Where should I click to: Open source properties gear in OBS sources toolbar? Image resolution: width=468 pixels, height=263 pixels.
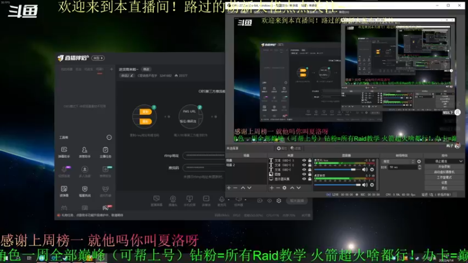(284, 188)
